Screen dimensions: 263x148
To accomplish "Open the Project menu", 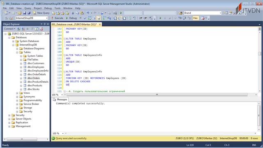I will (37, 8).
